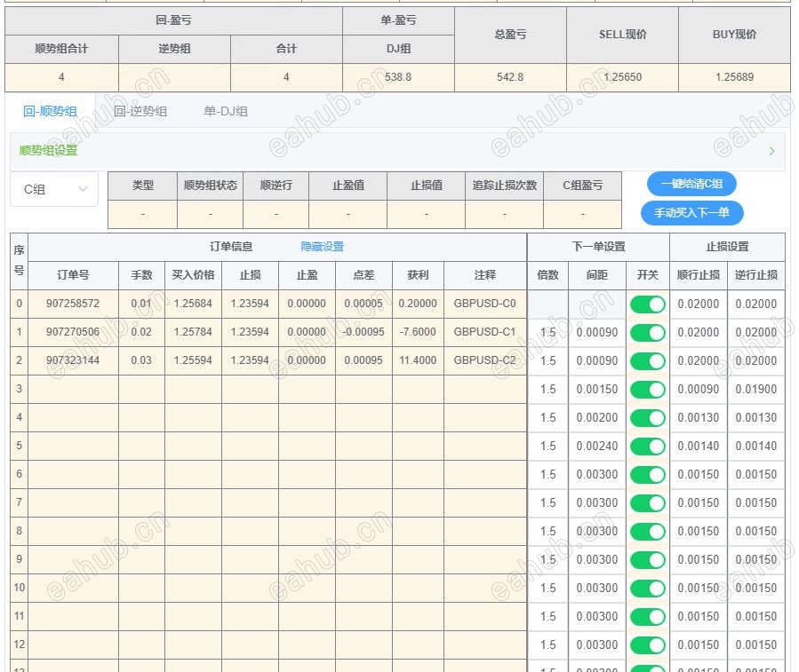Screen dimensions: 799x672
Task: Toggle the 开关 switch for row 9
Action: click(x=647, y=559)
